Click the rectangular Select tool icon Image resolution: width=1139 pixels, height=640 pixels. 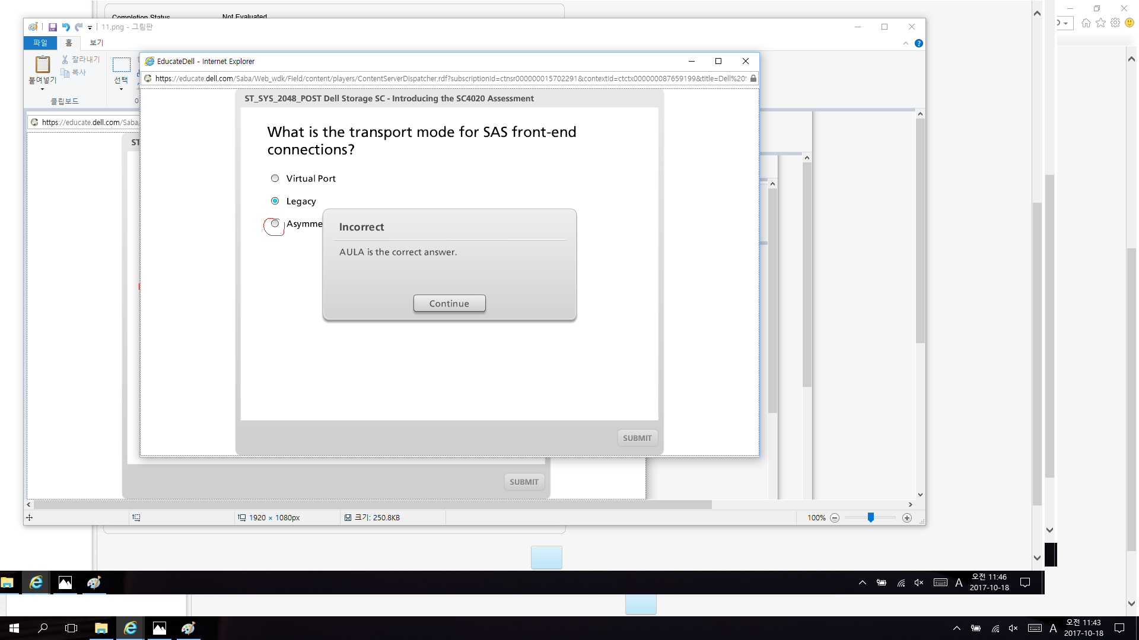(x=121, y=65)
